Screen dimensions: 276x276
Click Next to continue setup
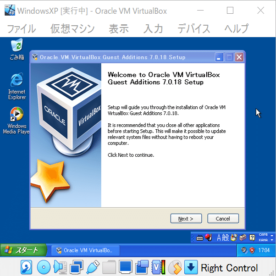coord(186,218)
